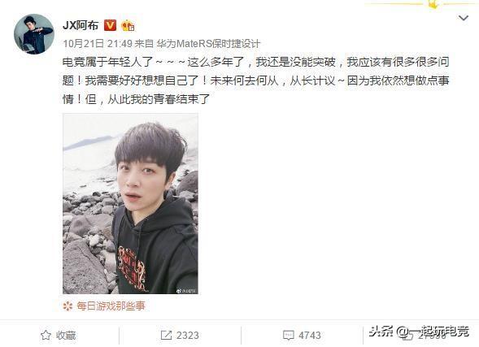479x347 pixels.
Task: Click the post text starting 电竞属于年轻人了
Action: pos(255,80)
